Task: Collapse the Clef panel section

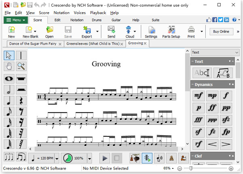Action: point(192,156)
